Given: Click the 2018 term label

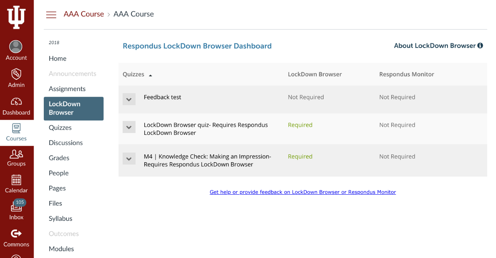Looking at the screenshot, I should tap(54, 43).
